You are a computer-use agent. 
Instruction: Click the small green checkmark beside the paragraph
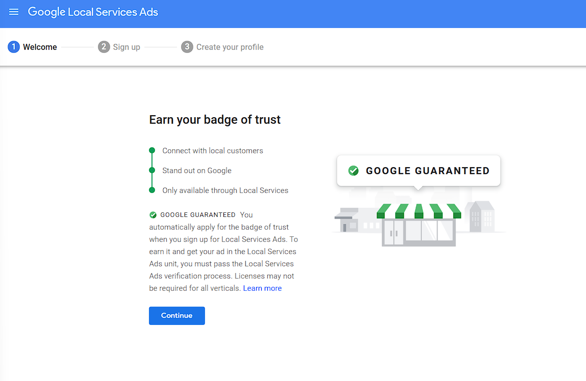pyautogui.click(x=153, y=215)
